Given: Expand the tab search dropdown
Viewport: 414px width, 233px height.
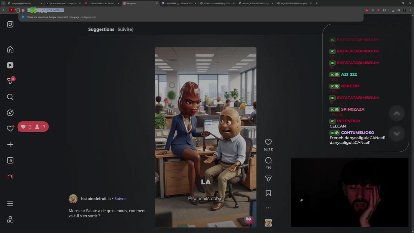Looking at the screenshot, I should (3, 3).
